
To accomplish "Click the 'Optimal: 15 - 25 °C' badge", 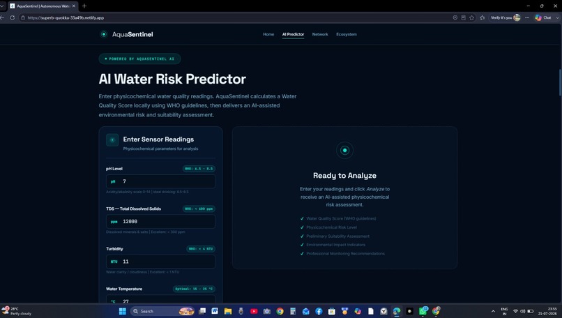I will (x=194, y=289).
